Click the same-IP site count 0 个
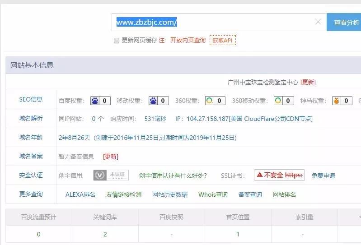The height and width of the screenshot is (245, 361). [x=98, y=119]
